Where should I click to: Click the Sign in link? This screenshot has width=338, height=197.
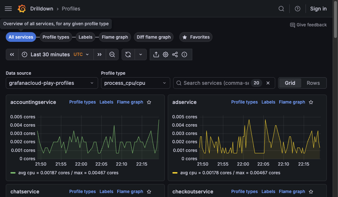318,9
